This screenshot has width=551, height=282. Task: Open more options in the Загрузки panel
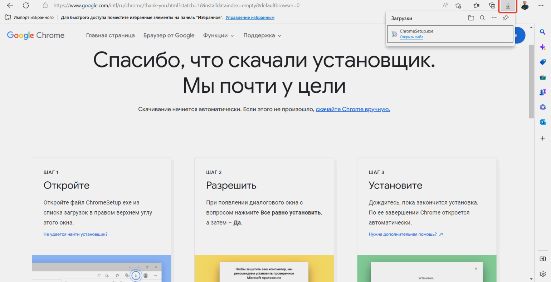coord(494,18)
